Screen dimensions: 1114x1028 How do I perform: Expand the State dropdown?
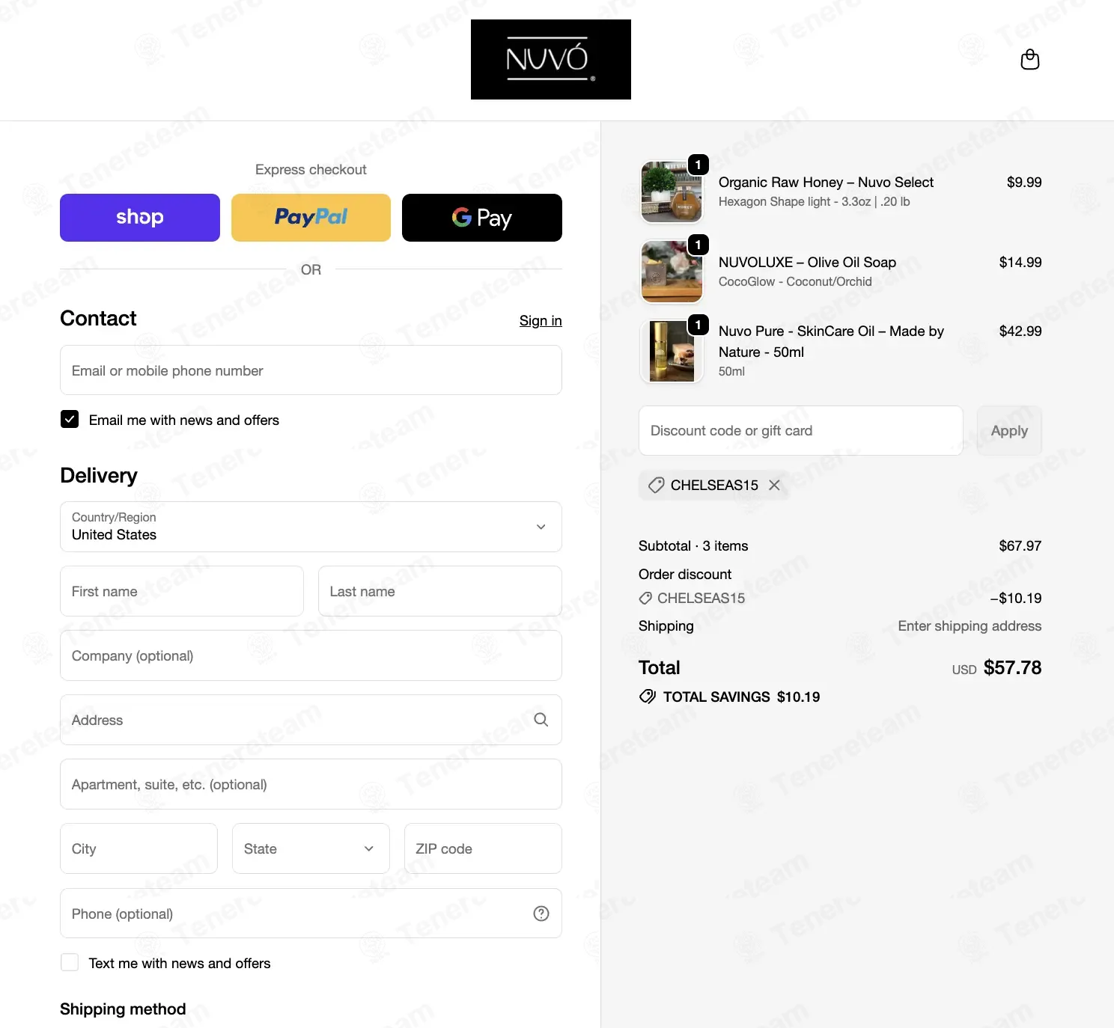tap(311, 848)
